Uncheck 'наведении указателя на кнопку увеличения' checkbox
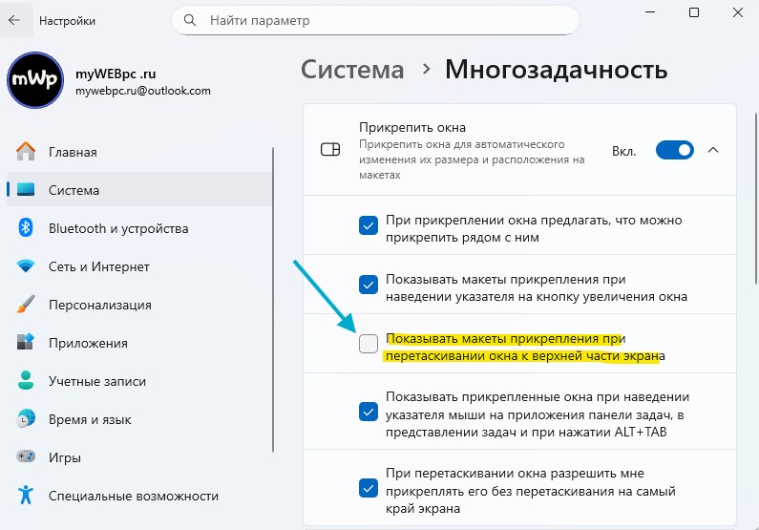759x530 pixels. click(x=369, y=285)
